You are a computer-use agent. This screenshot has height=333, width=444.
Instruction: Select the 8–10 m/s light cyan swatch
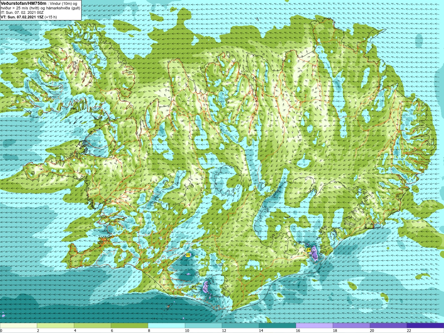coord(166,326)
